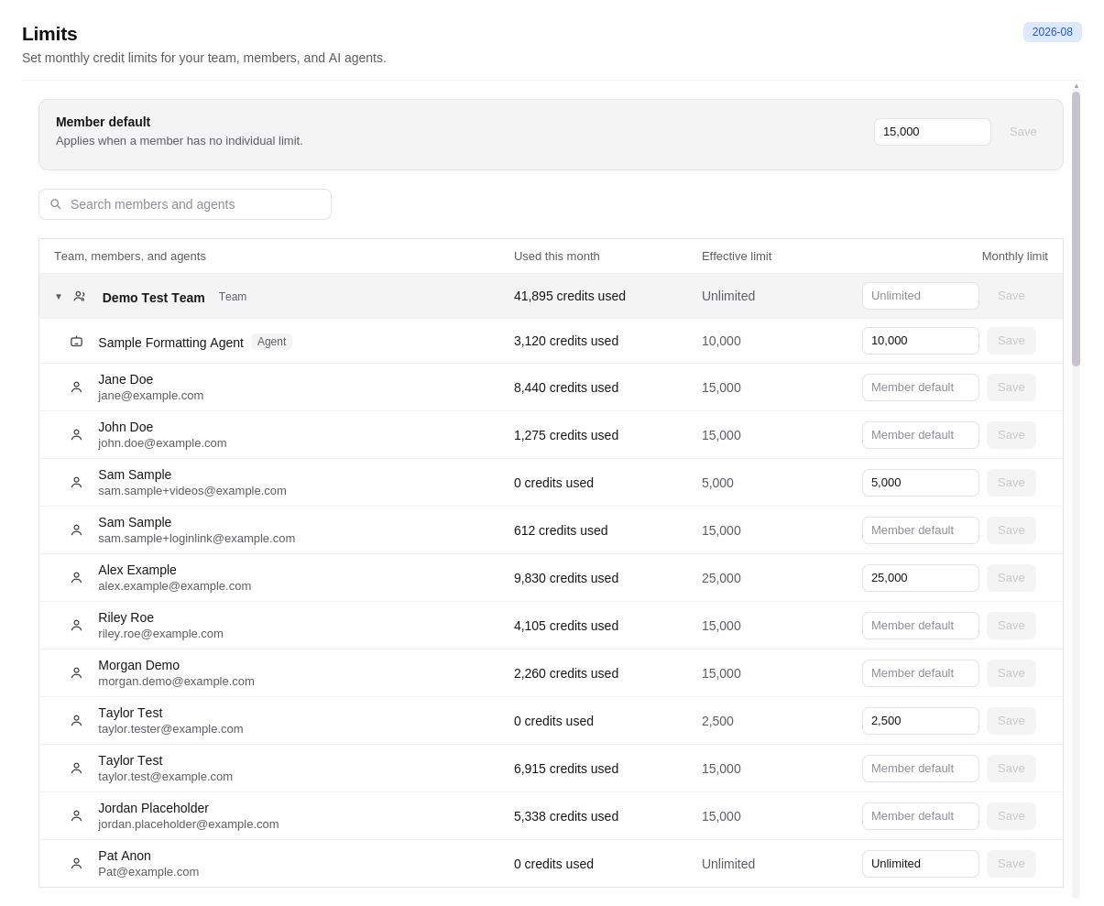The height and width of the screenshot is (906, 1104).
Task: Click Jordan Placeholder's person icon
Action: click(77, 816)
